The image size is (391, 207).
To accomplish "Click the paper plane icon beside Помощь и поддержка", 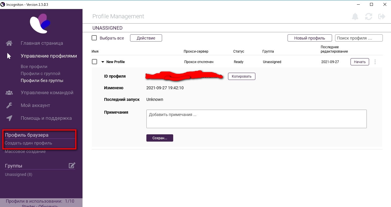I will tap(9, 118).
